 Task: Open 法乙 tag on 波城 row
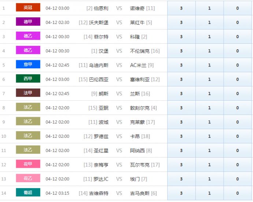[x=28, y=121]
